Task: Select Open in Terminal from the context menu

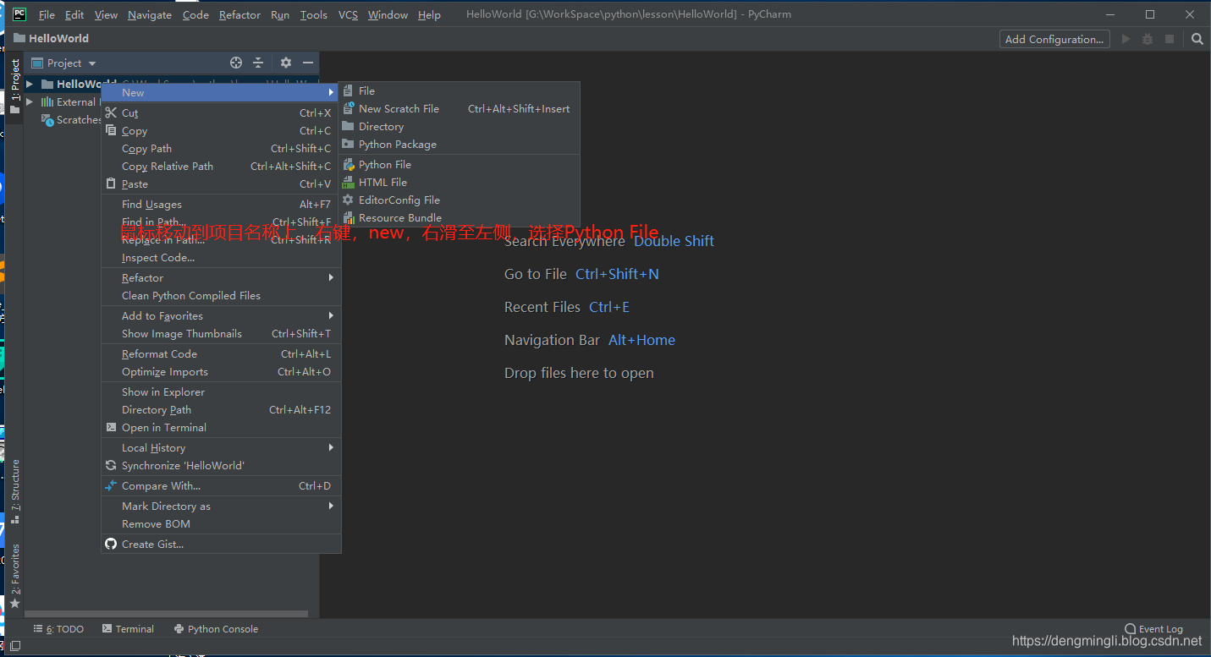Action: 220,427
